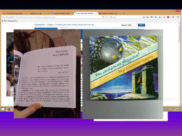
Task: Click the Firefox search box
Action: (126, 17)
